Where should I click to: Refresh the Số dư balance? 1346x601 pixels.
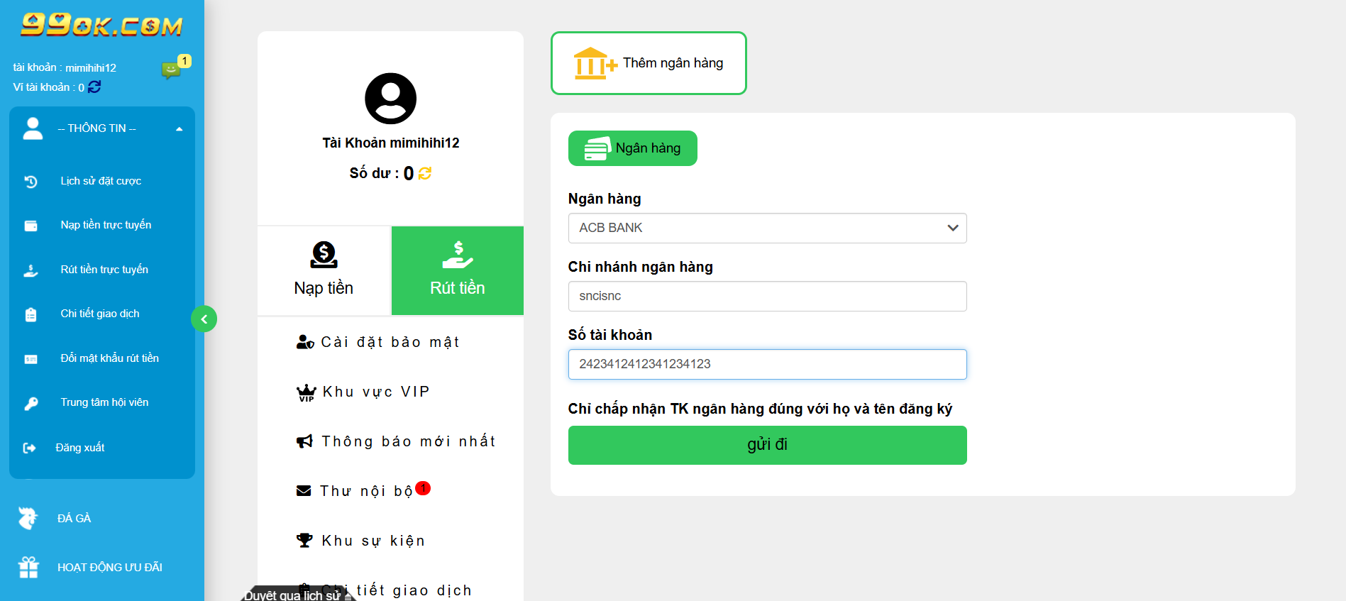click(424, 172)
